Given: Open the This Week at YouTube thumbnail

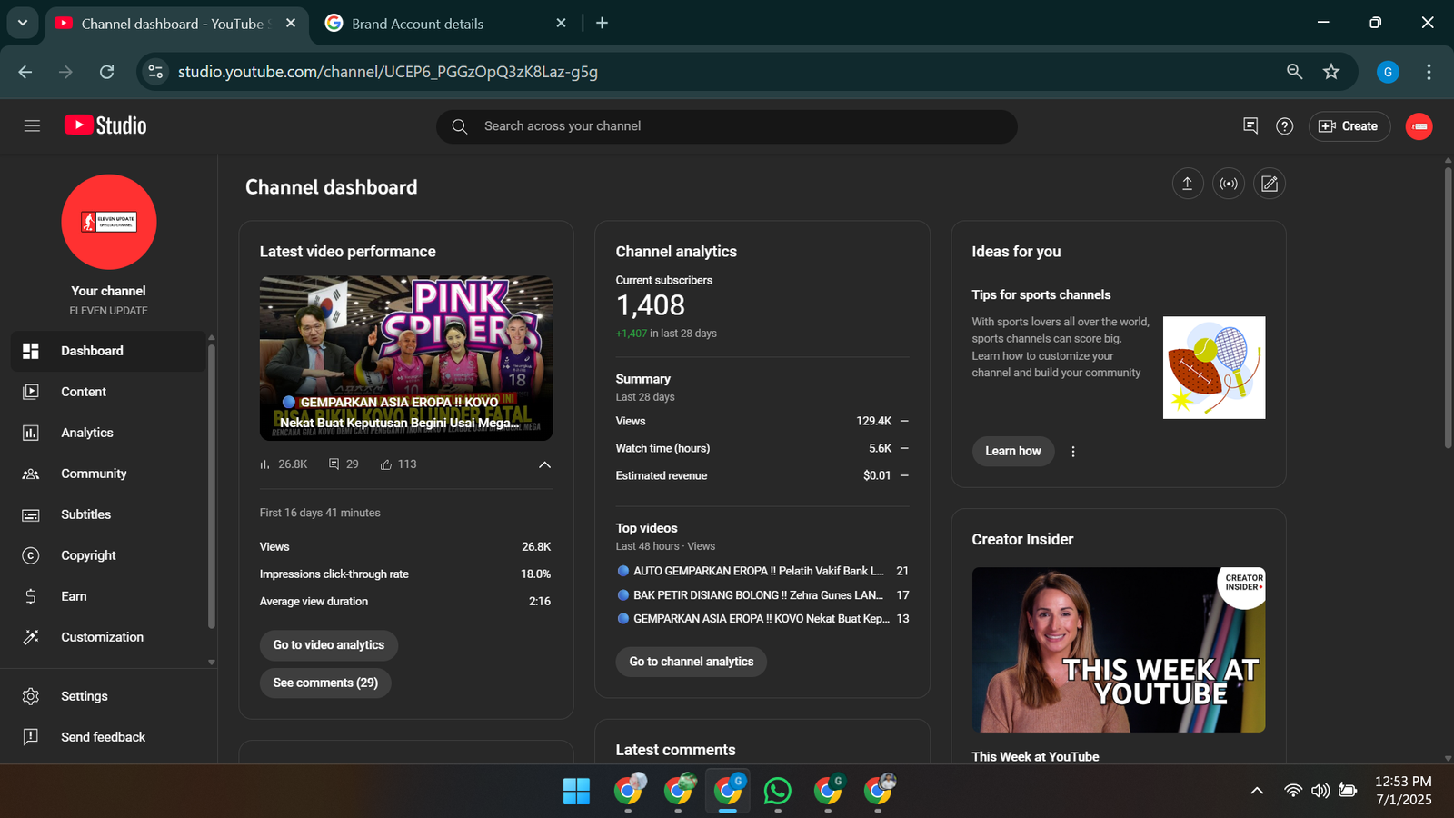Looking at the screenshot, I should coord(1119,650).
